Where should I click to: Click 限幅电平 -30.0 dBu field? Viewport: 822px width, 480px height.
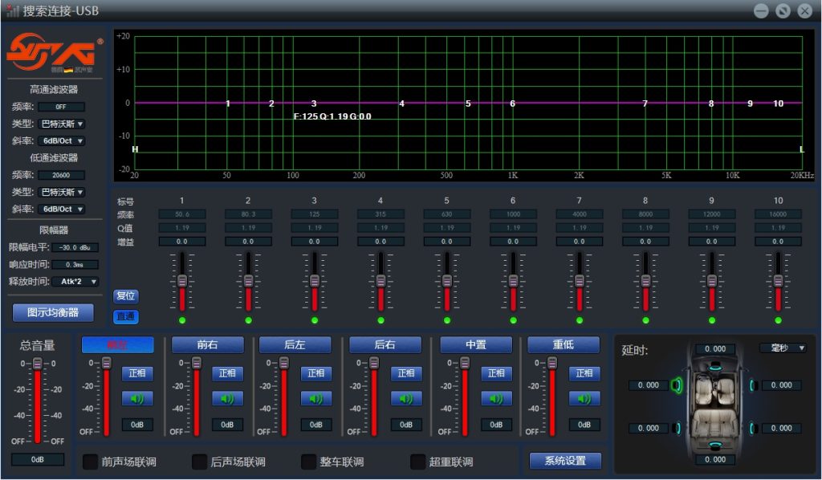[x=75, y=247]
